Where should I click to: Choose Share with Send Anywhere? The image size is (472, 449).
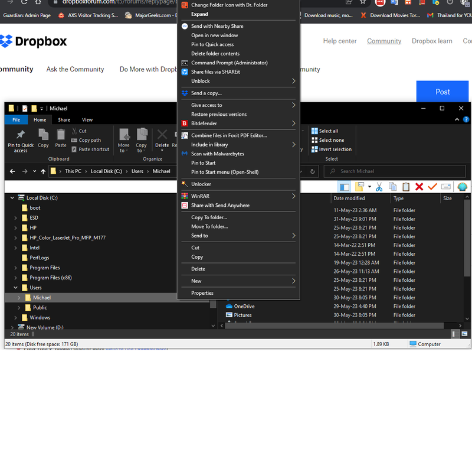(238, 206)
